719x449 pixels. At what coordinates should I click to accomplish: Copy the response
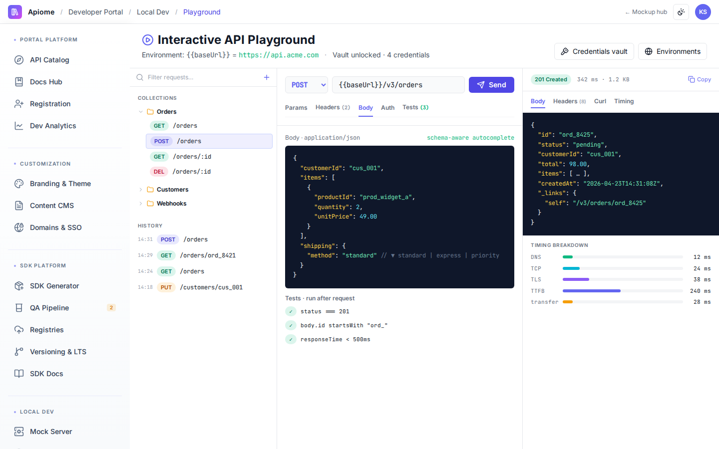tap(700, 79)
